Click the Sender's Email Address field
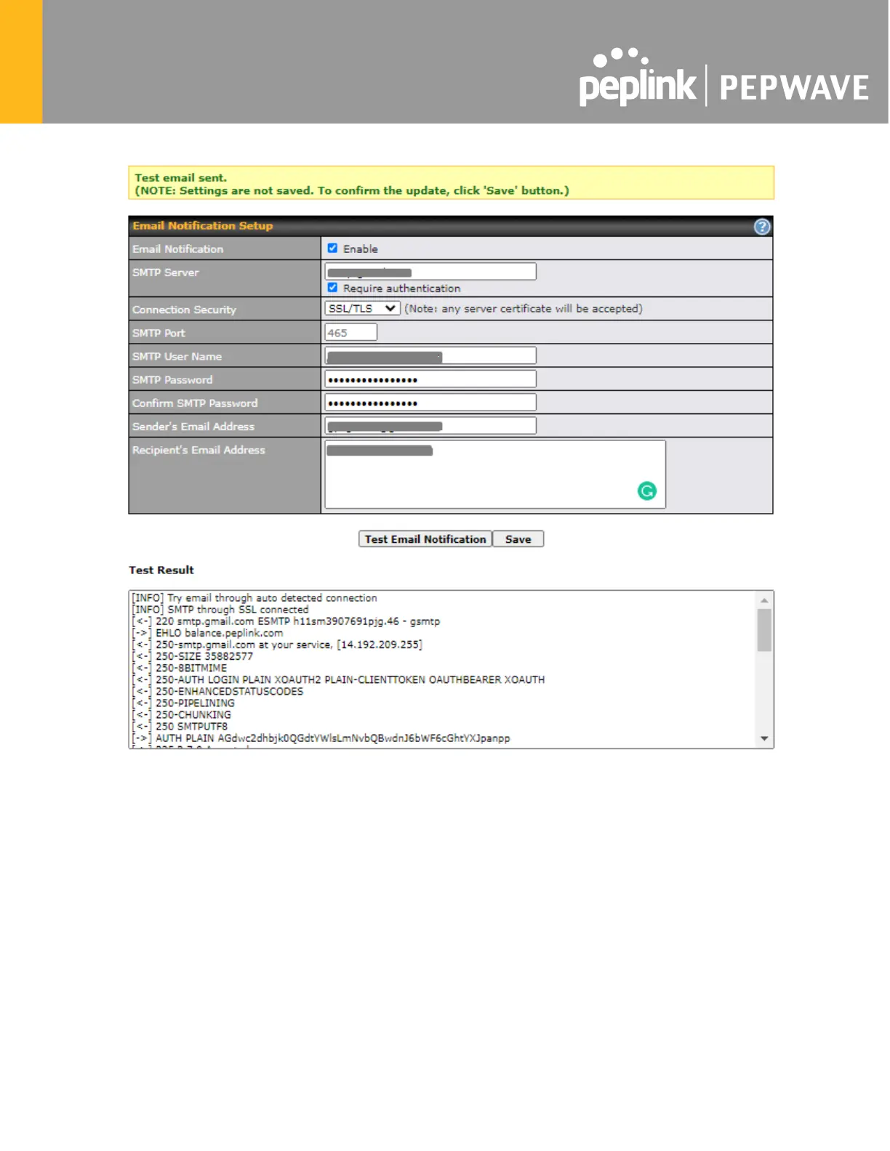 430,426
